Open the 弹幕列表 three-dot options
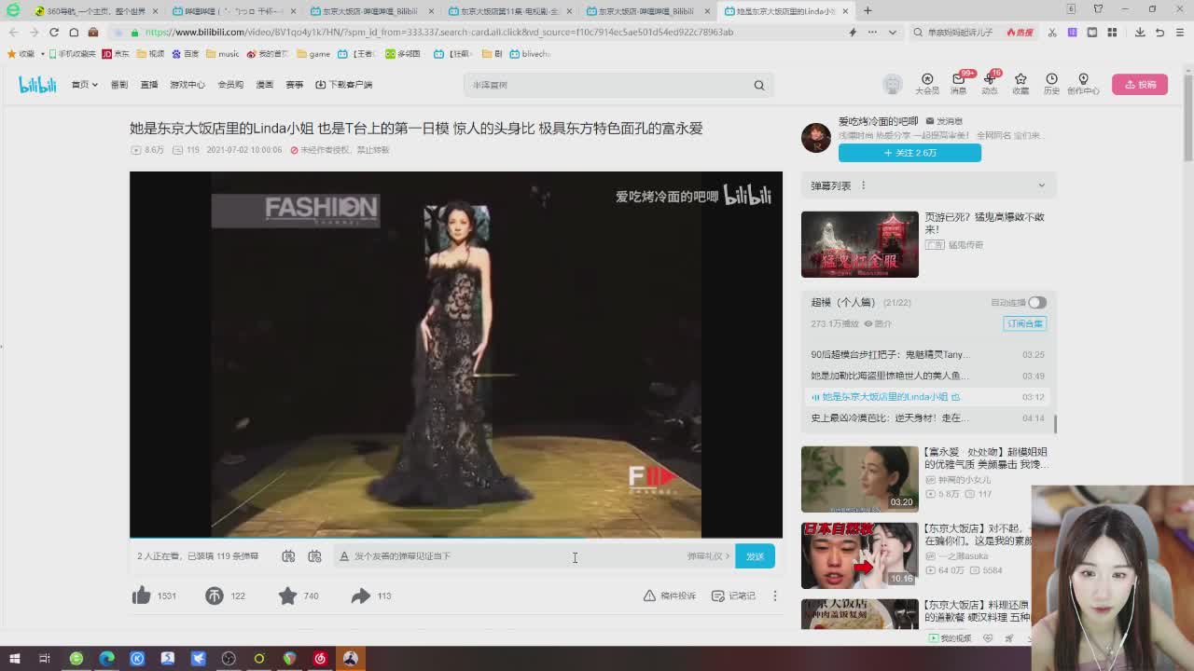The width and height of the screenshot is (1194, 671). [863, 185]
